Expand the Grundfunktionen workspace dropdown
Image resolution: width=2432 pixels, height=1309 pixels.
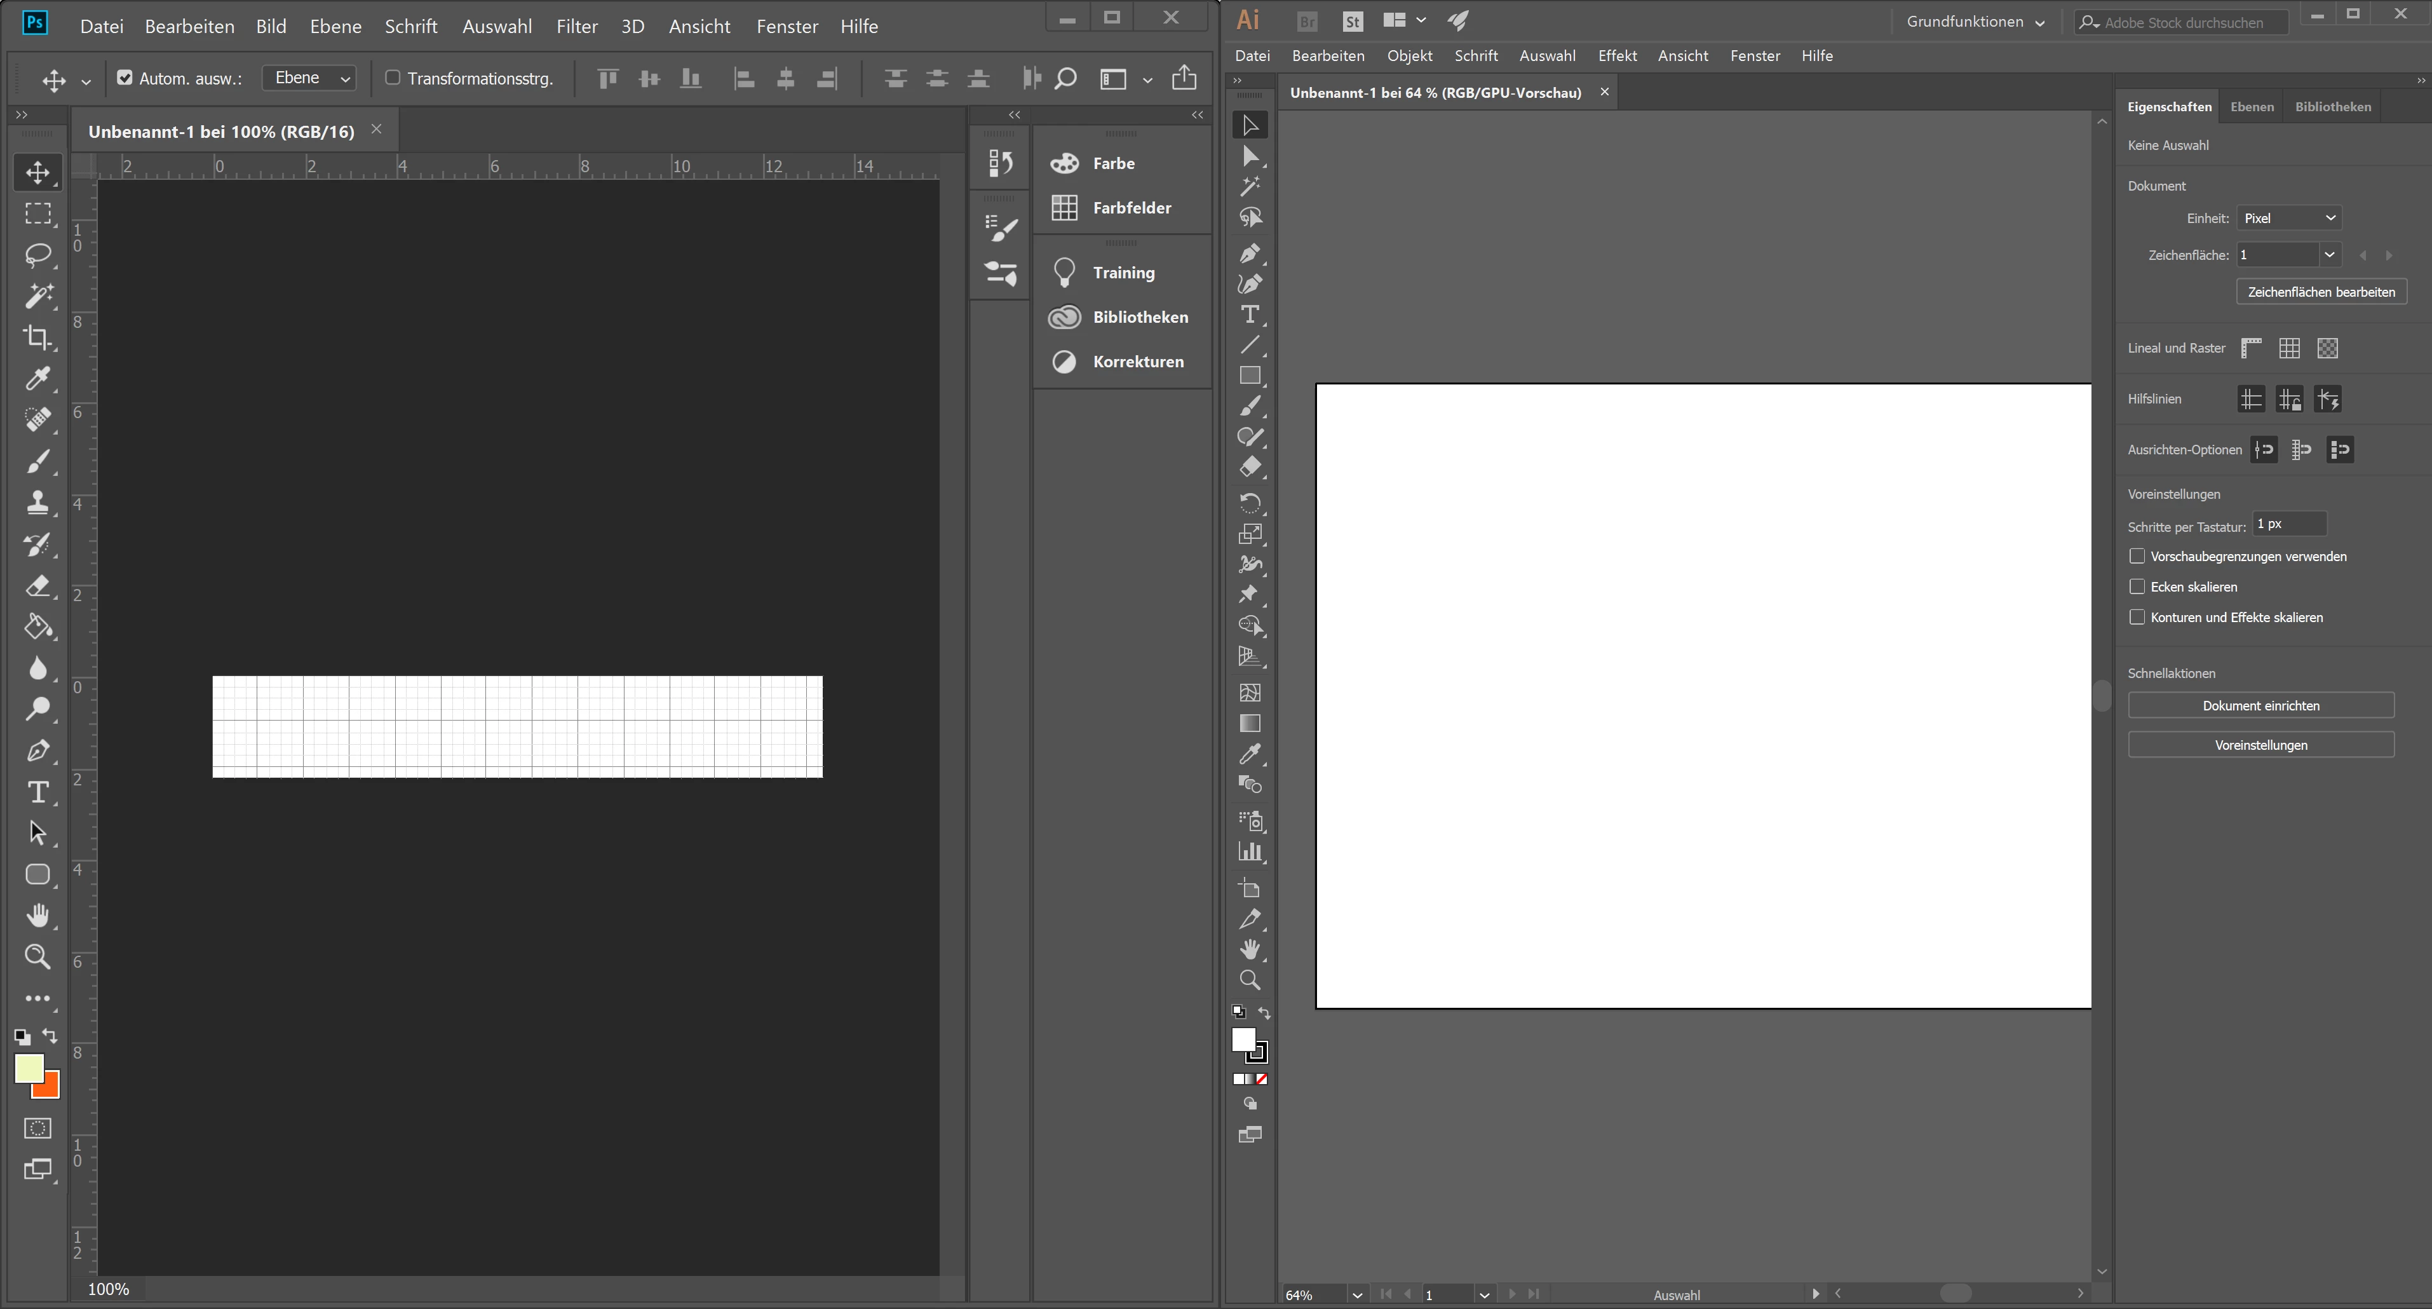(1975, 22)
